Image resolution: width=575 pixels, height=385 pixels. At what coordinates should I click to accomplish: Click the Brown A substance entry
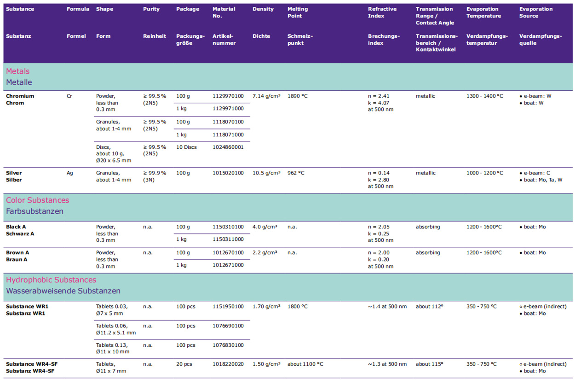[17, 253]
